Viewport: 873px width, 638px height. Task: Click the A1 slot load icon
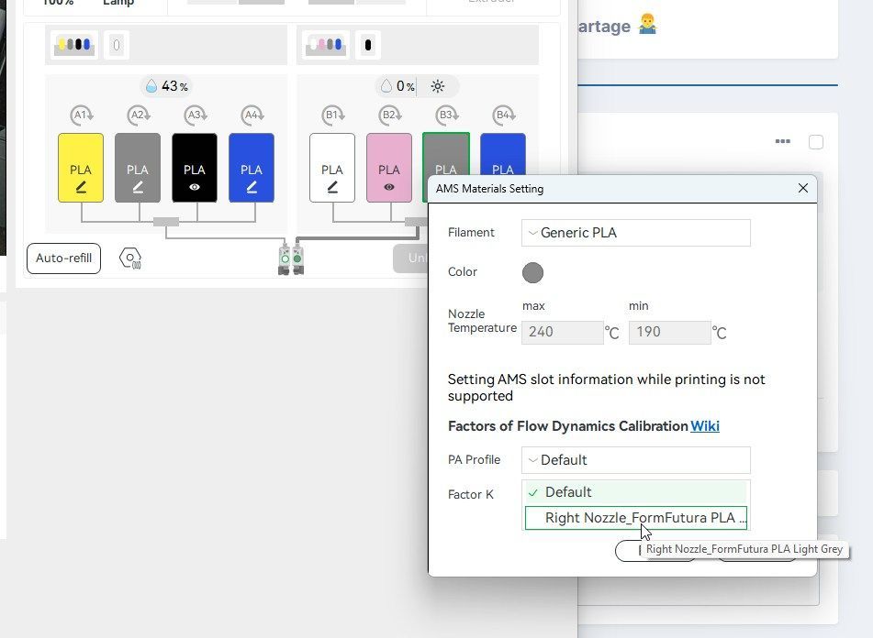click(82, 115)
